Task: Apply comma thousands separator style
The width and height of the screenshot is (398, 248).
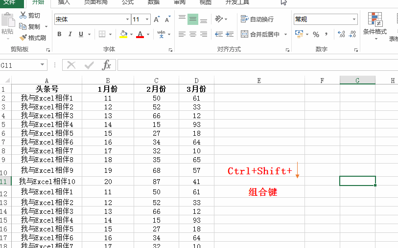Action: [327, 34]
